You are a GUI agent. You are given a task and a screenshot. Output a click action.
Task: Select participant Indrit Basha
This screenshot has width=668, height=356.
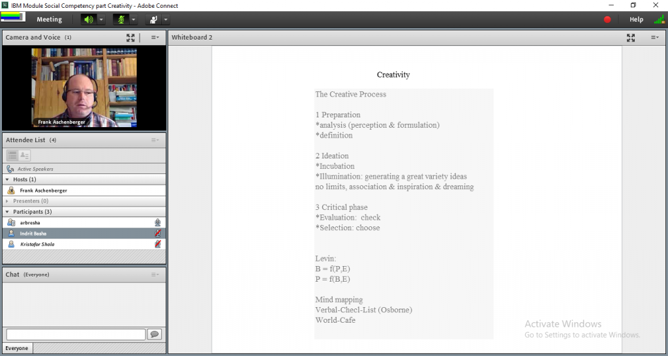tap(84, 233)
